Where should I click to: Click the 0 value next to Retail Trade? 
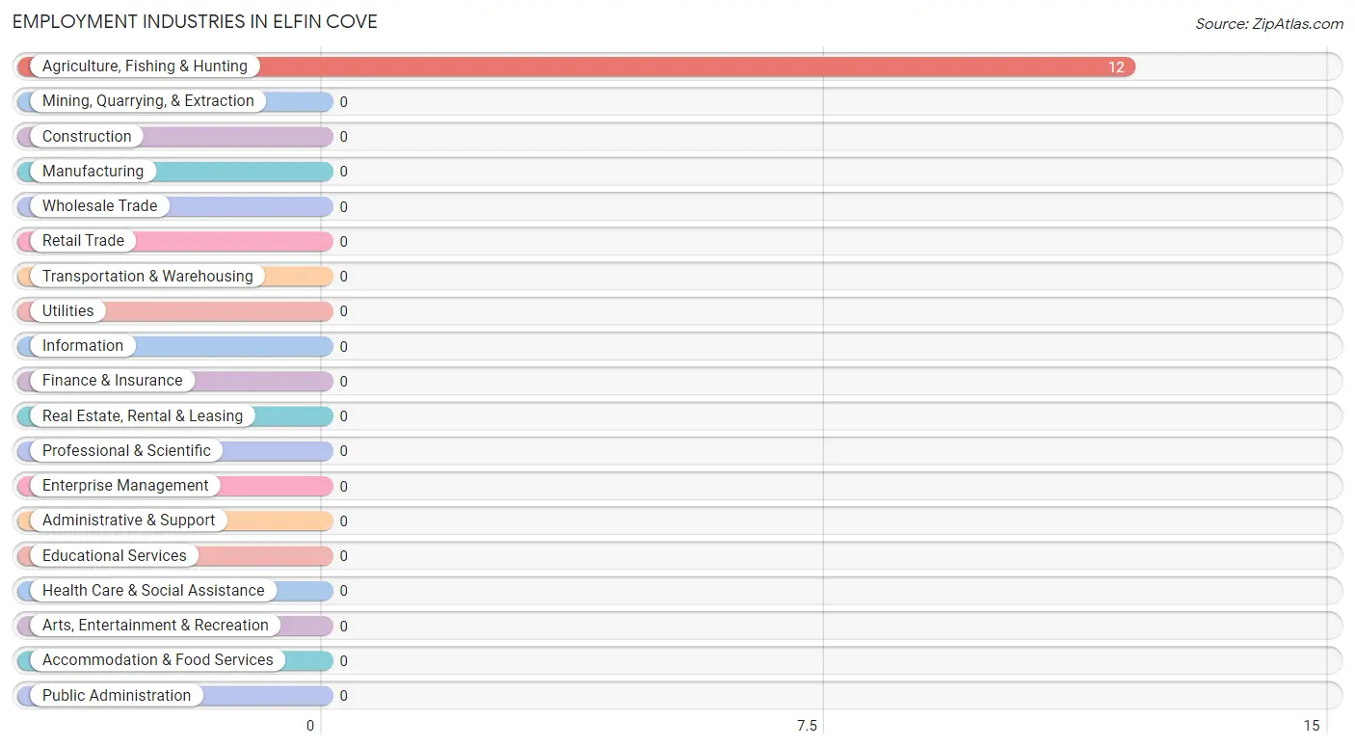coord(343,242)
